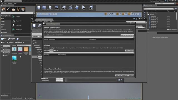Select the Lights category in Modes panel
The width and height of the screenshot is (178, 100).
[3, 21]
